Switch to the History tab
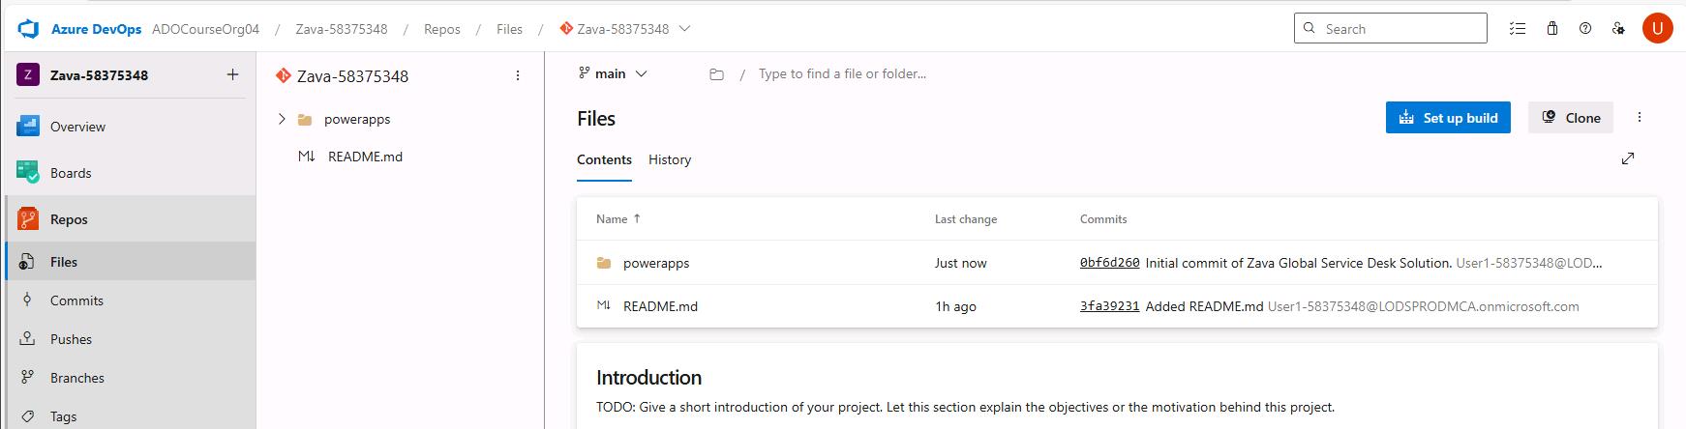 670,159
